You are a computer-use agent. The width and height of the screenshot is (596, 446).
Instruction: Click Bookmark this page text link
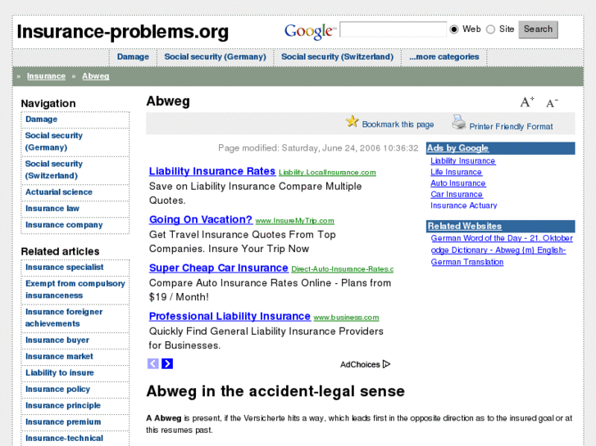tap(398, 124)
